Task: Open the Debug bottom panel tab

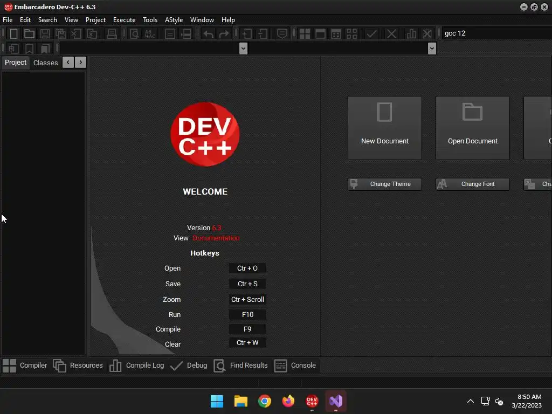Action: coord(189,365)
